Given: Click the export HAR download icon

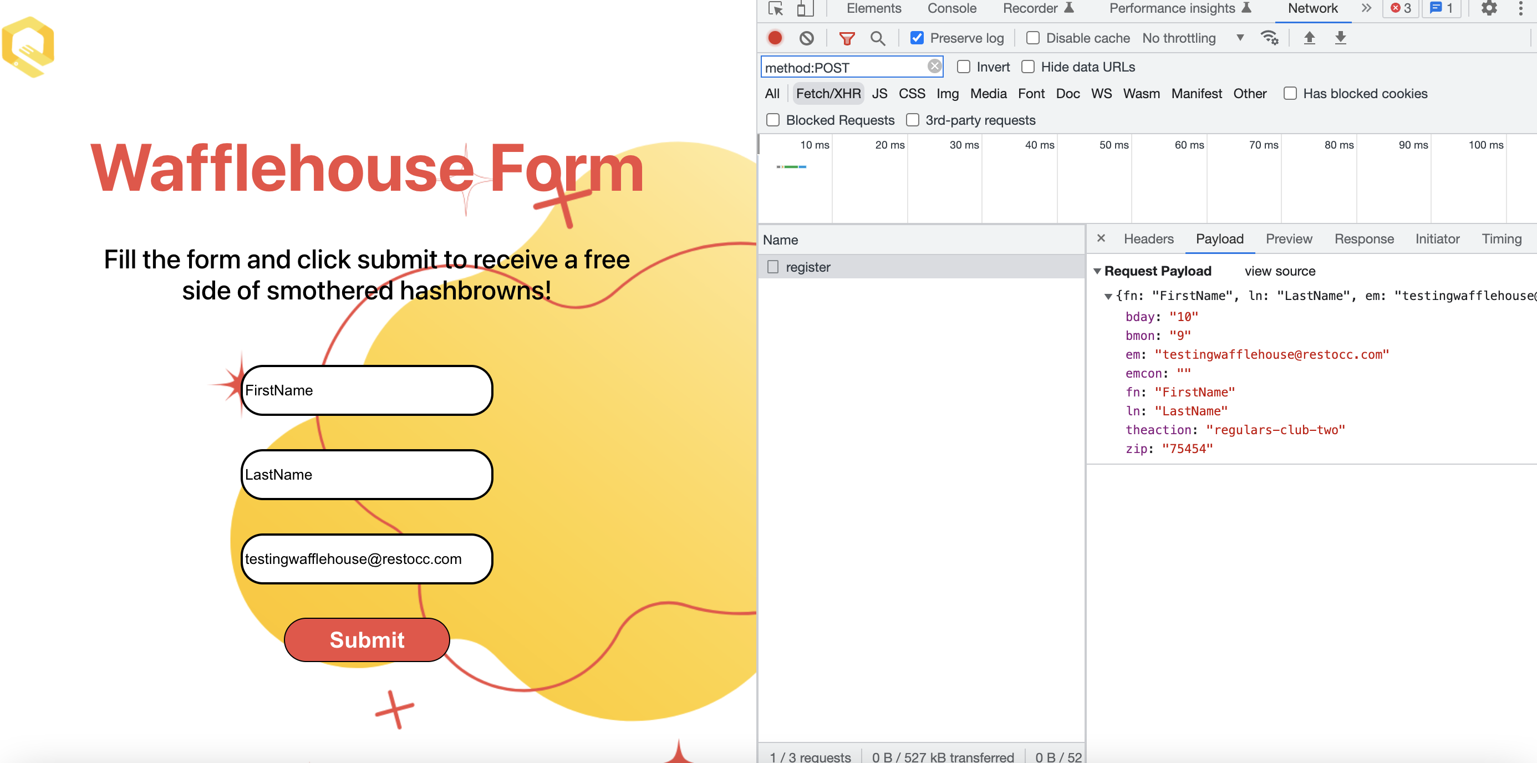Looking at the screenshot, I should pyautogui.click(x=1340, y=38).
